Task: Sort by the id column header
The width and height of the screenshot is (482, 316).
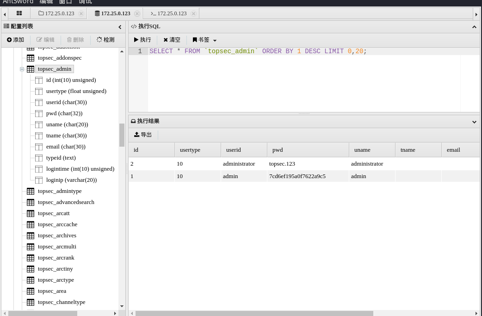Action: pyautogui.click(x=152, y=150)
